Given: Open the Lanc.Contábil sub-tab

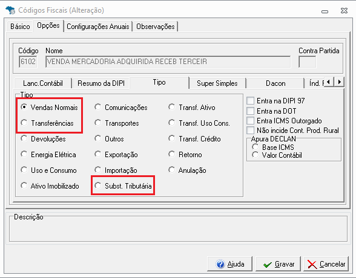Looking at the screenshot, I should point(43,83).
